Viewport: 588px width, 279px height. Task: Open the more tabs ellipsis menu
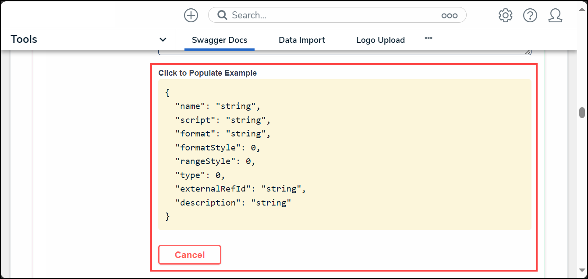(x=429, y=38)
